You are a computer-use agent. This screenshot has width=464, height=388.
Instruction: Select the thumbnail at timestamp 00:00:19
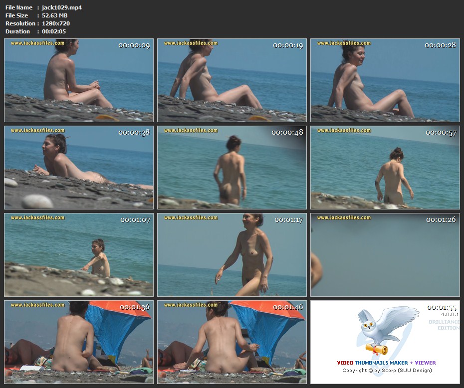click(x=232, y=80)
